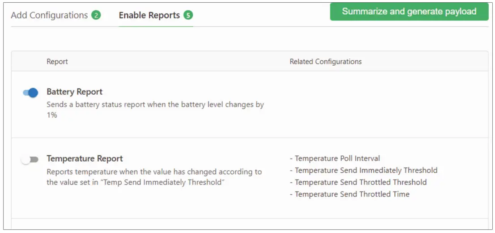Select the Battery Report title
Viewport: 495px width, 233px height.
pos(75,92)
